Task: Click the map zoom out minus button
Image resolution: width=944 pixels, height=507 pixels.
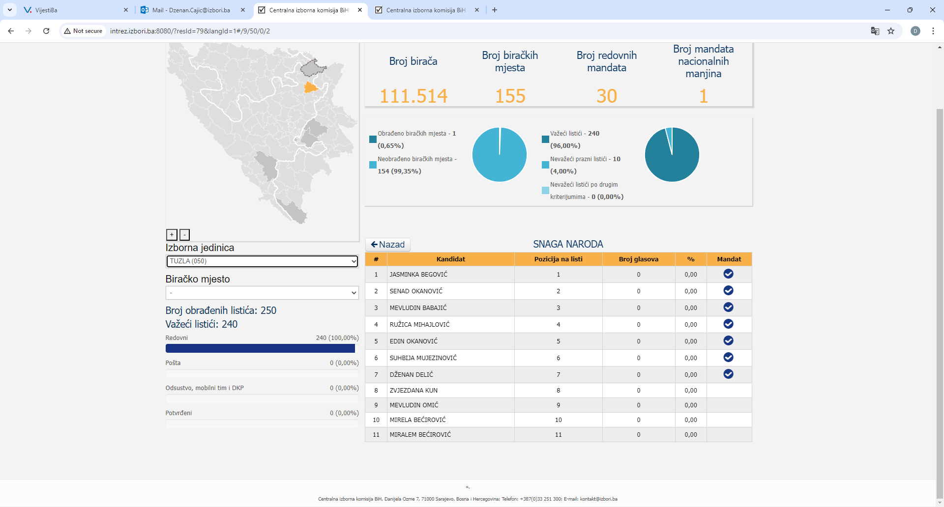Action: pos(184,235)
